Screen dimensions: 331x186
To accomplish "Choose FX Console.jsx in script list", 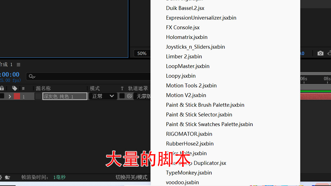I will pyautogui.click(x=183, y=28).
